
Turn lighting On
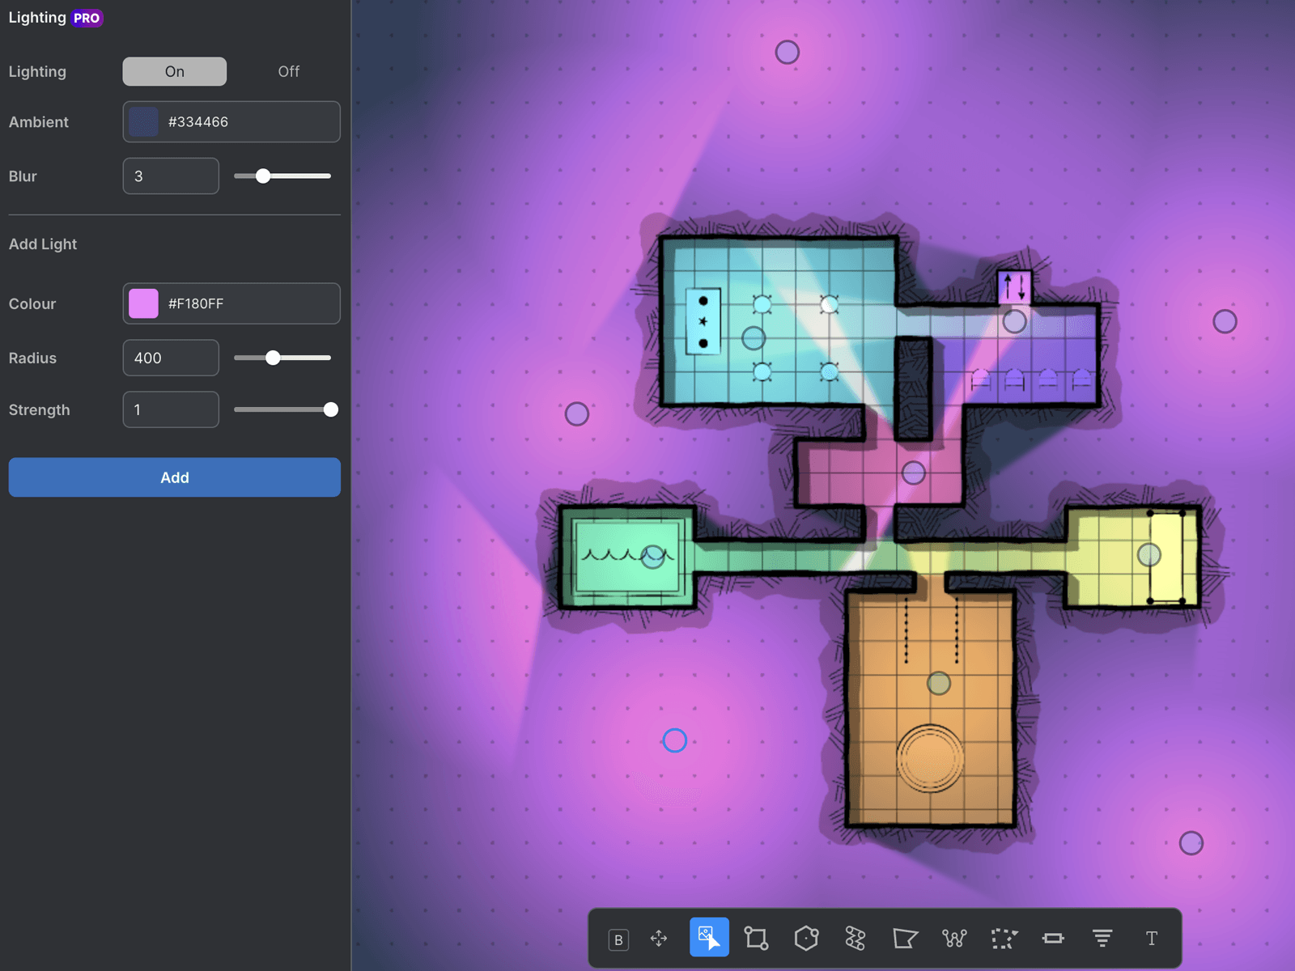point(175,71)
